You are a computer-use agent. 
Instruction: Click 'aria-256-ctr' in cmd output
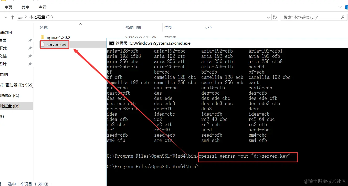pyautogui.click(x=123, y=67)
